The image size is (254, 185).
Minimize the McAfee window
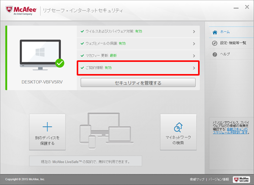coord(236,8)
